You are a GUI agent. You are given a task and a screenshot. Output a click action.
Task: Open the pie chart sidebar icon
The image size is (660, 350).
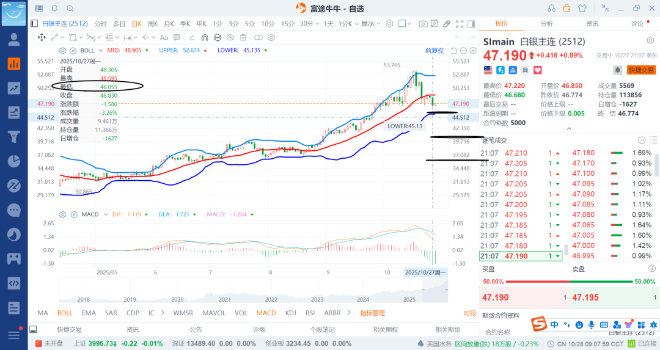(x=14, y=161)
